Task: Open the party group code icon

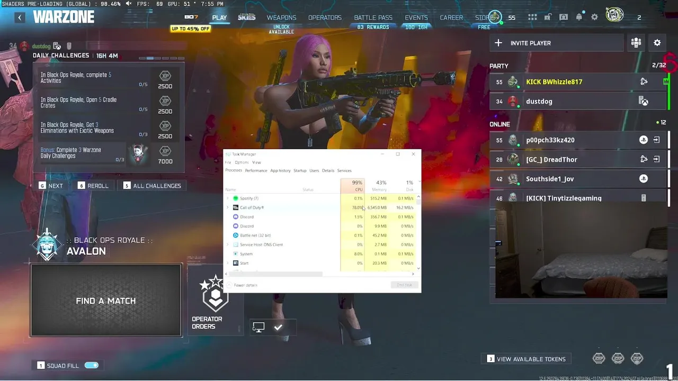Action: 636,43
